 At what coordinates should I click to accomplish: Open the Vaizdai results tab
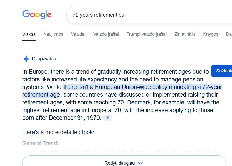[x=78, y=34]
